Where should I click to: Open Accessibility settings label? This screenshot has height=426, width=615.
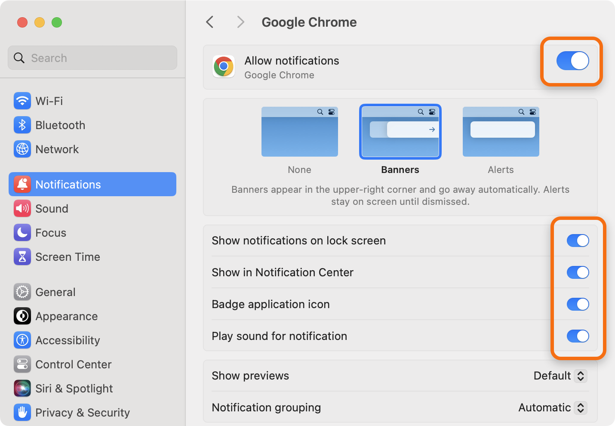(x=68, y=340)
